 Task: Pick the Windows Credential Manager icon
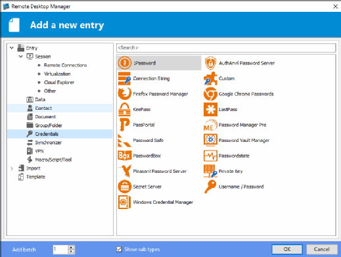click(x=124, y=202)
